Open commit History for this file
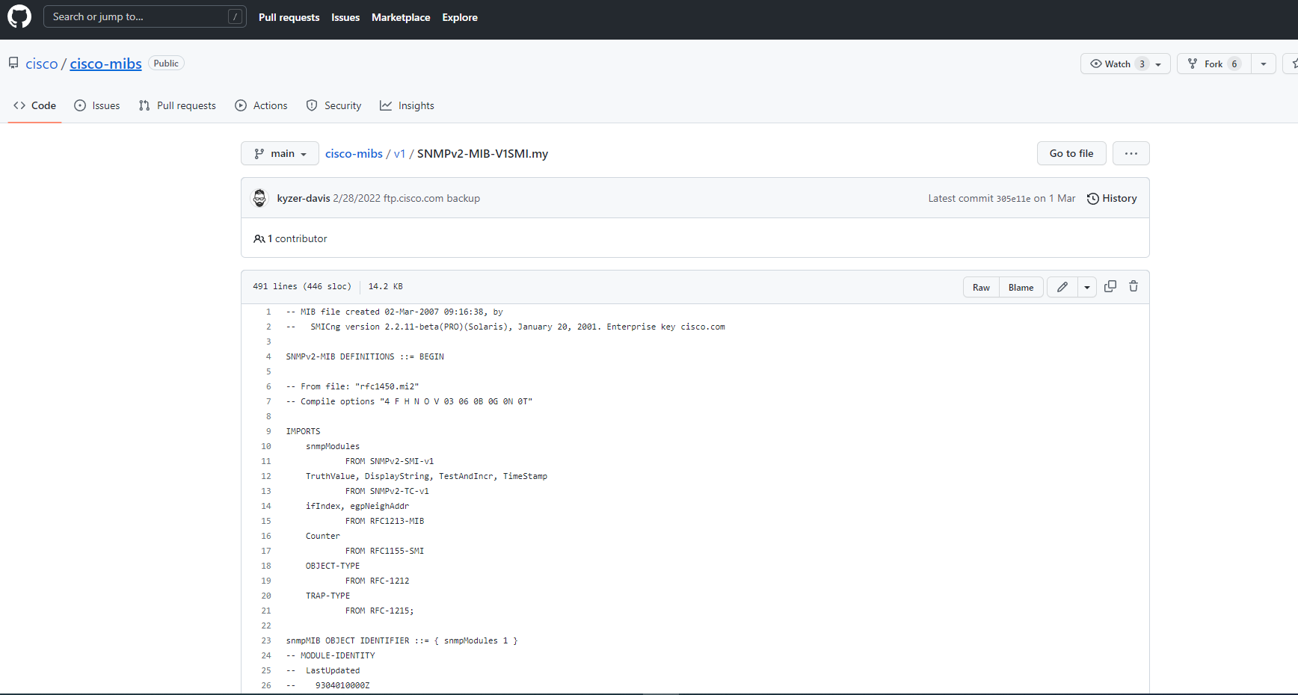 [1112, 198]
